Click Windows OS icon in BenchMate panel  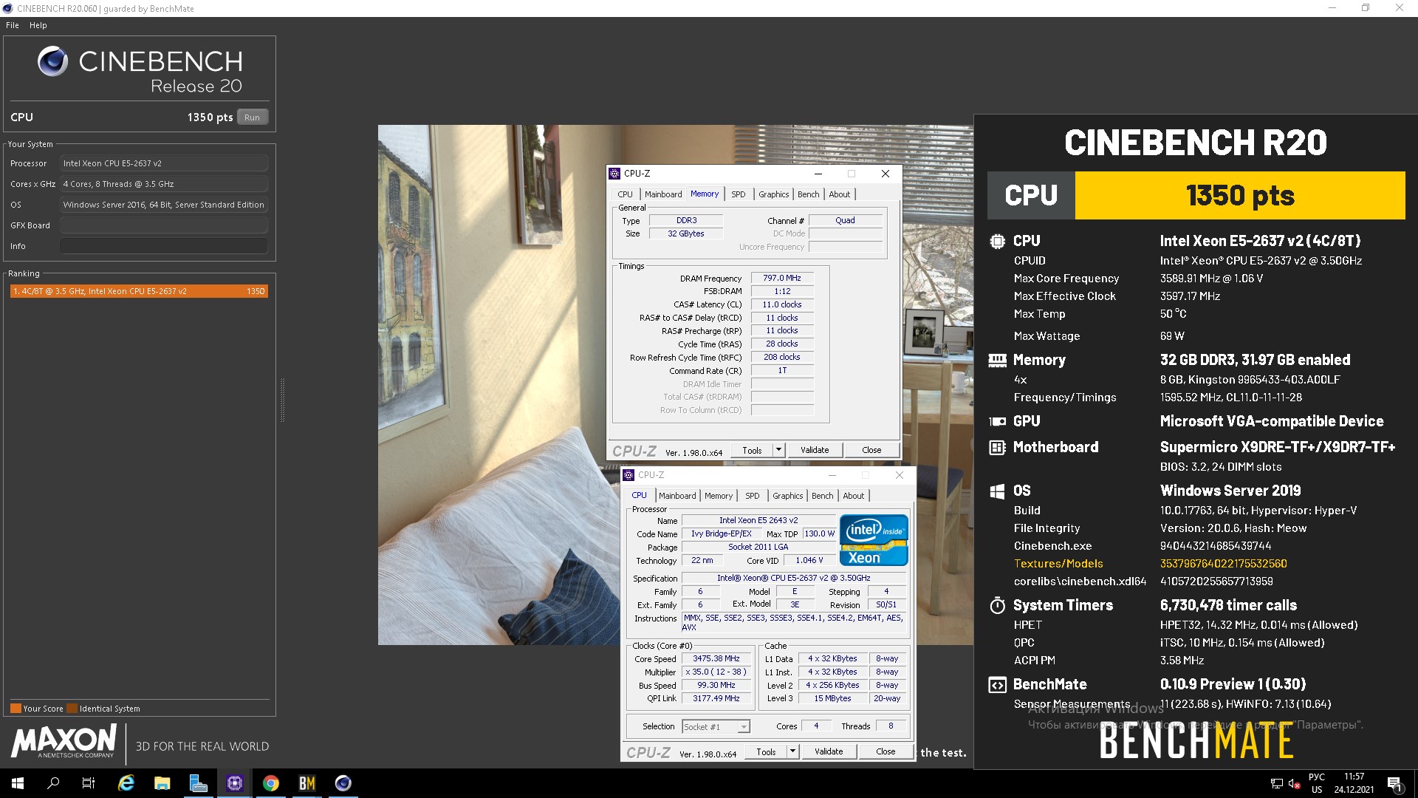(x=997, y=491)
